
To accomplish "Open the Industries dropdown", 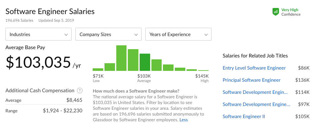I will [39, 34].
